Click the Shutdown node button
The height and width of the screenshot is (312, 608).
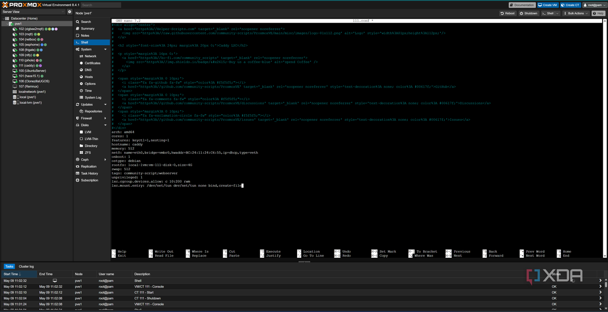pyautogui.click(x=528, y=13)
